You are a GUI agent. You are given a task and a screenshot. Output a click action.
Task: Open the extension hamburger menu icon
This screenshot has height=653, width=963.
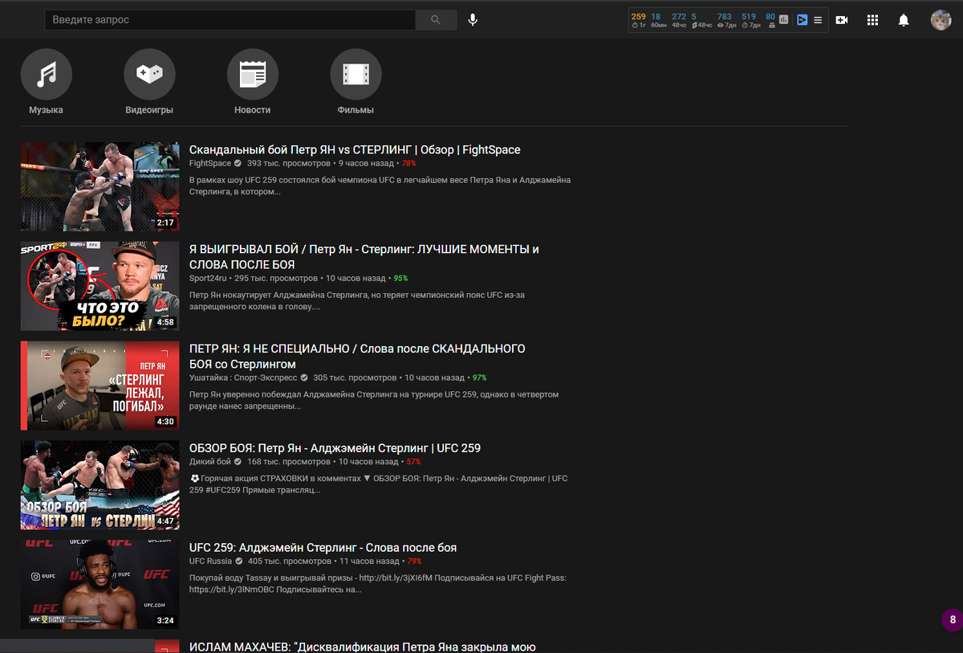pos(818,20)
